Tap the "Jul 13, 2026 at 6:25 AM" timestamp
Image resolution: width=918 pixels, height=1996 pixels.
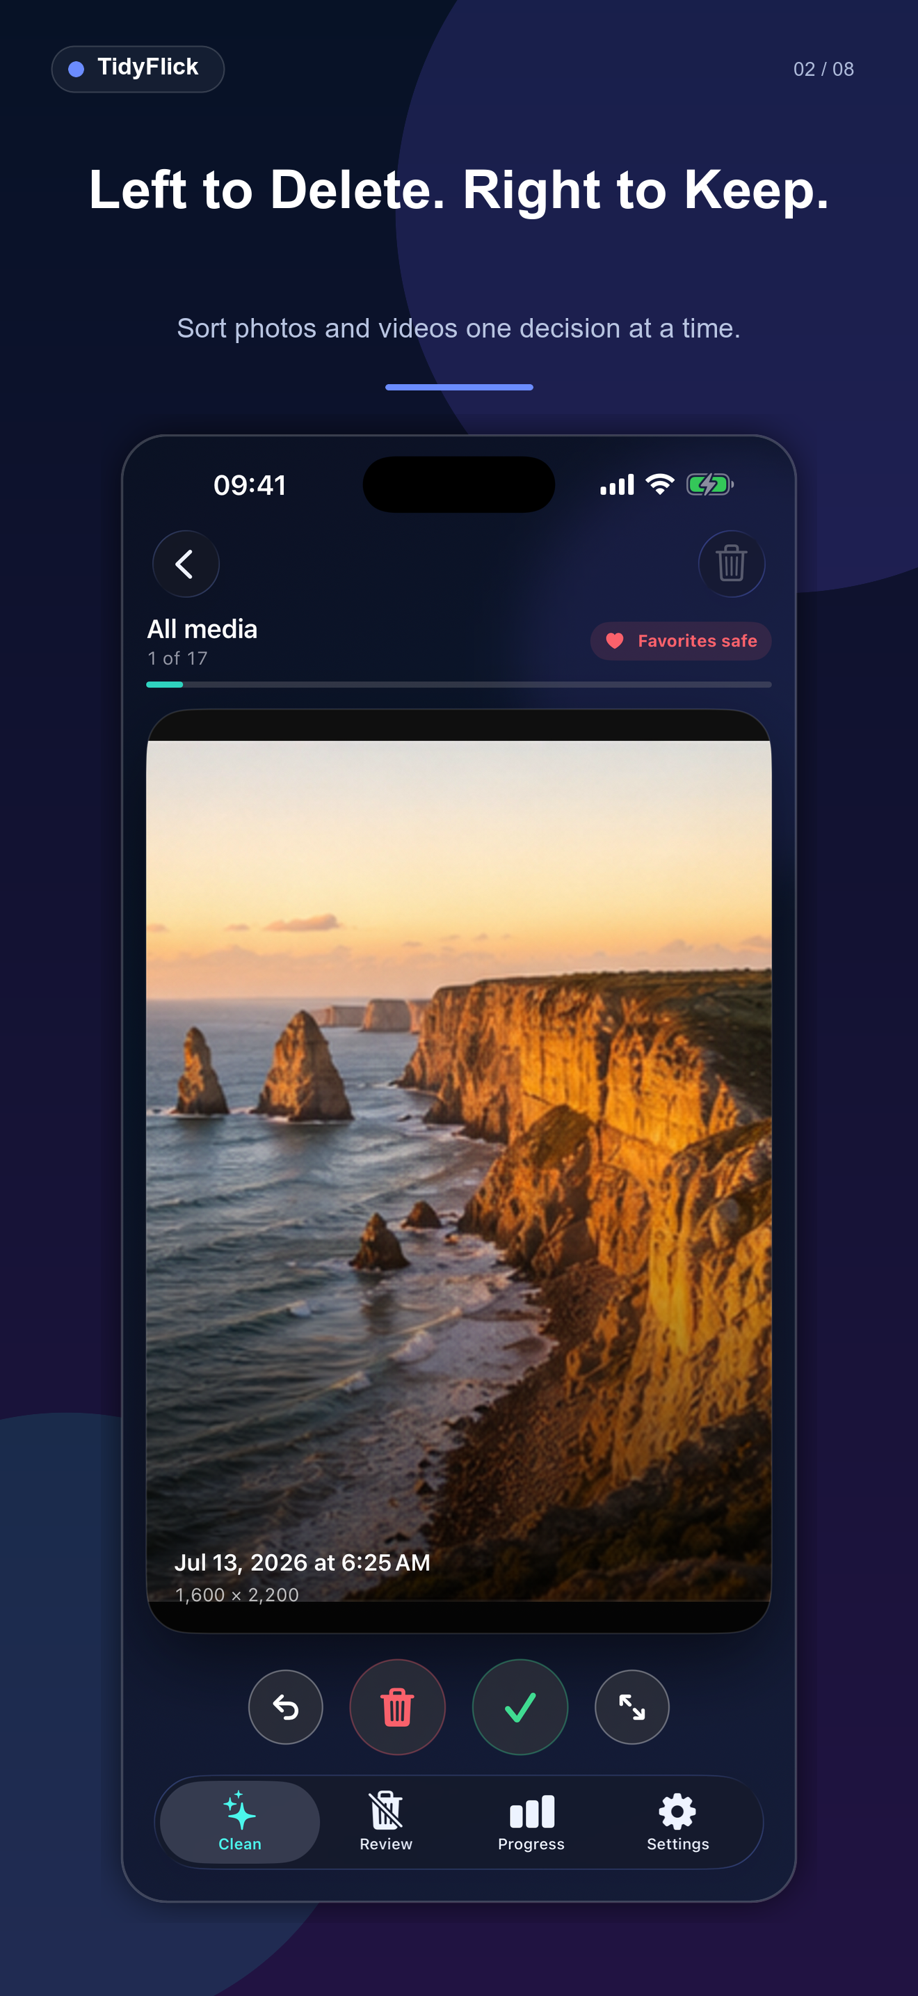tap(302, 1562)
